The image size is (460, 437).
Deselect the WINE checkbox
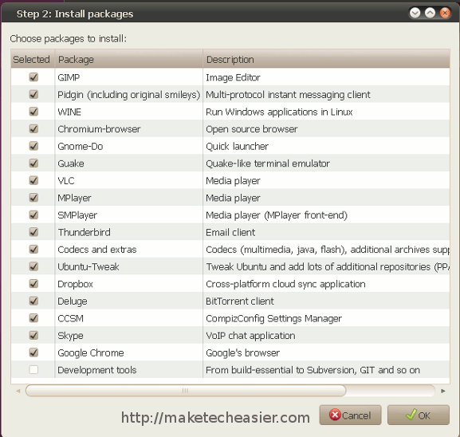pos(33,112)
